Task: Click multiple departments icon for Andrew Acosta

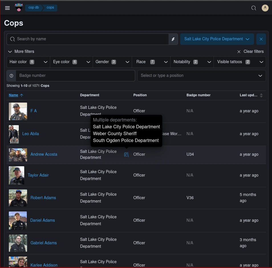Action: pos(126,155)
